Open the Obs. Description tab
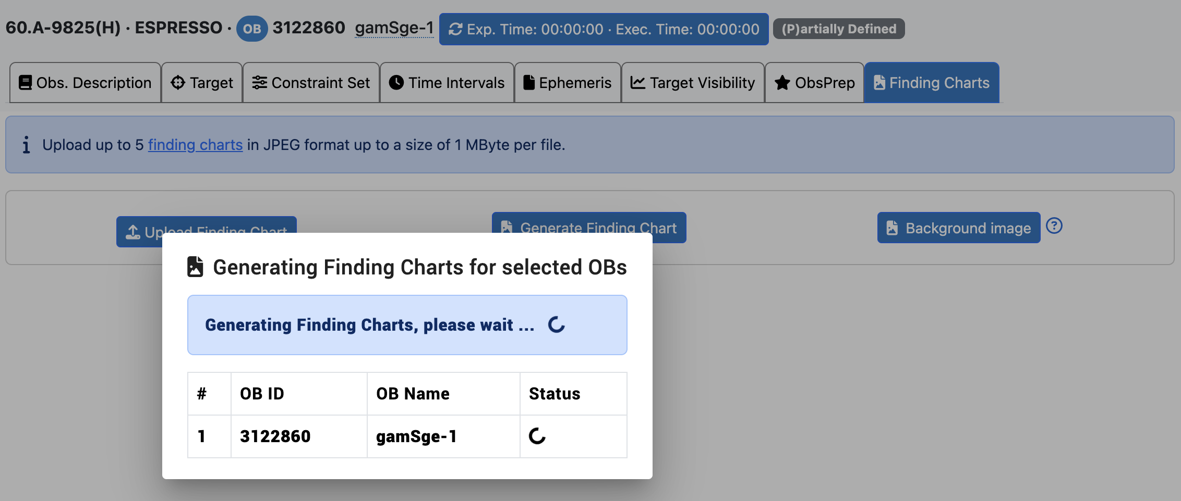1181x501 pixels. point(85,83)
